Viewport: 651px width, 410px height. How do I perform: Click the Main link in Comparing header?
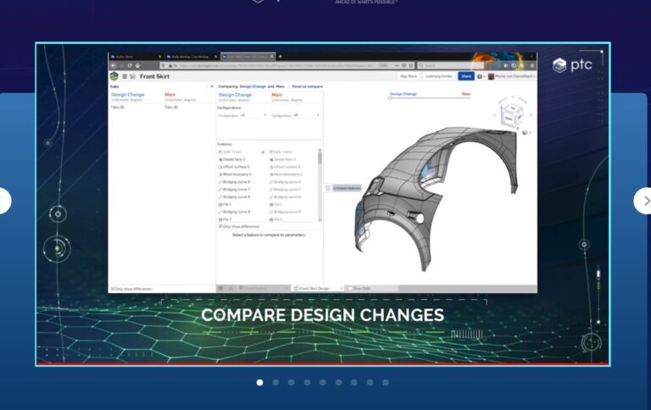point(281,86)
